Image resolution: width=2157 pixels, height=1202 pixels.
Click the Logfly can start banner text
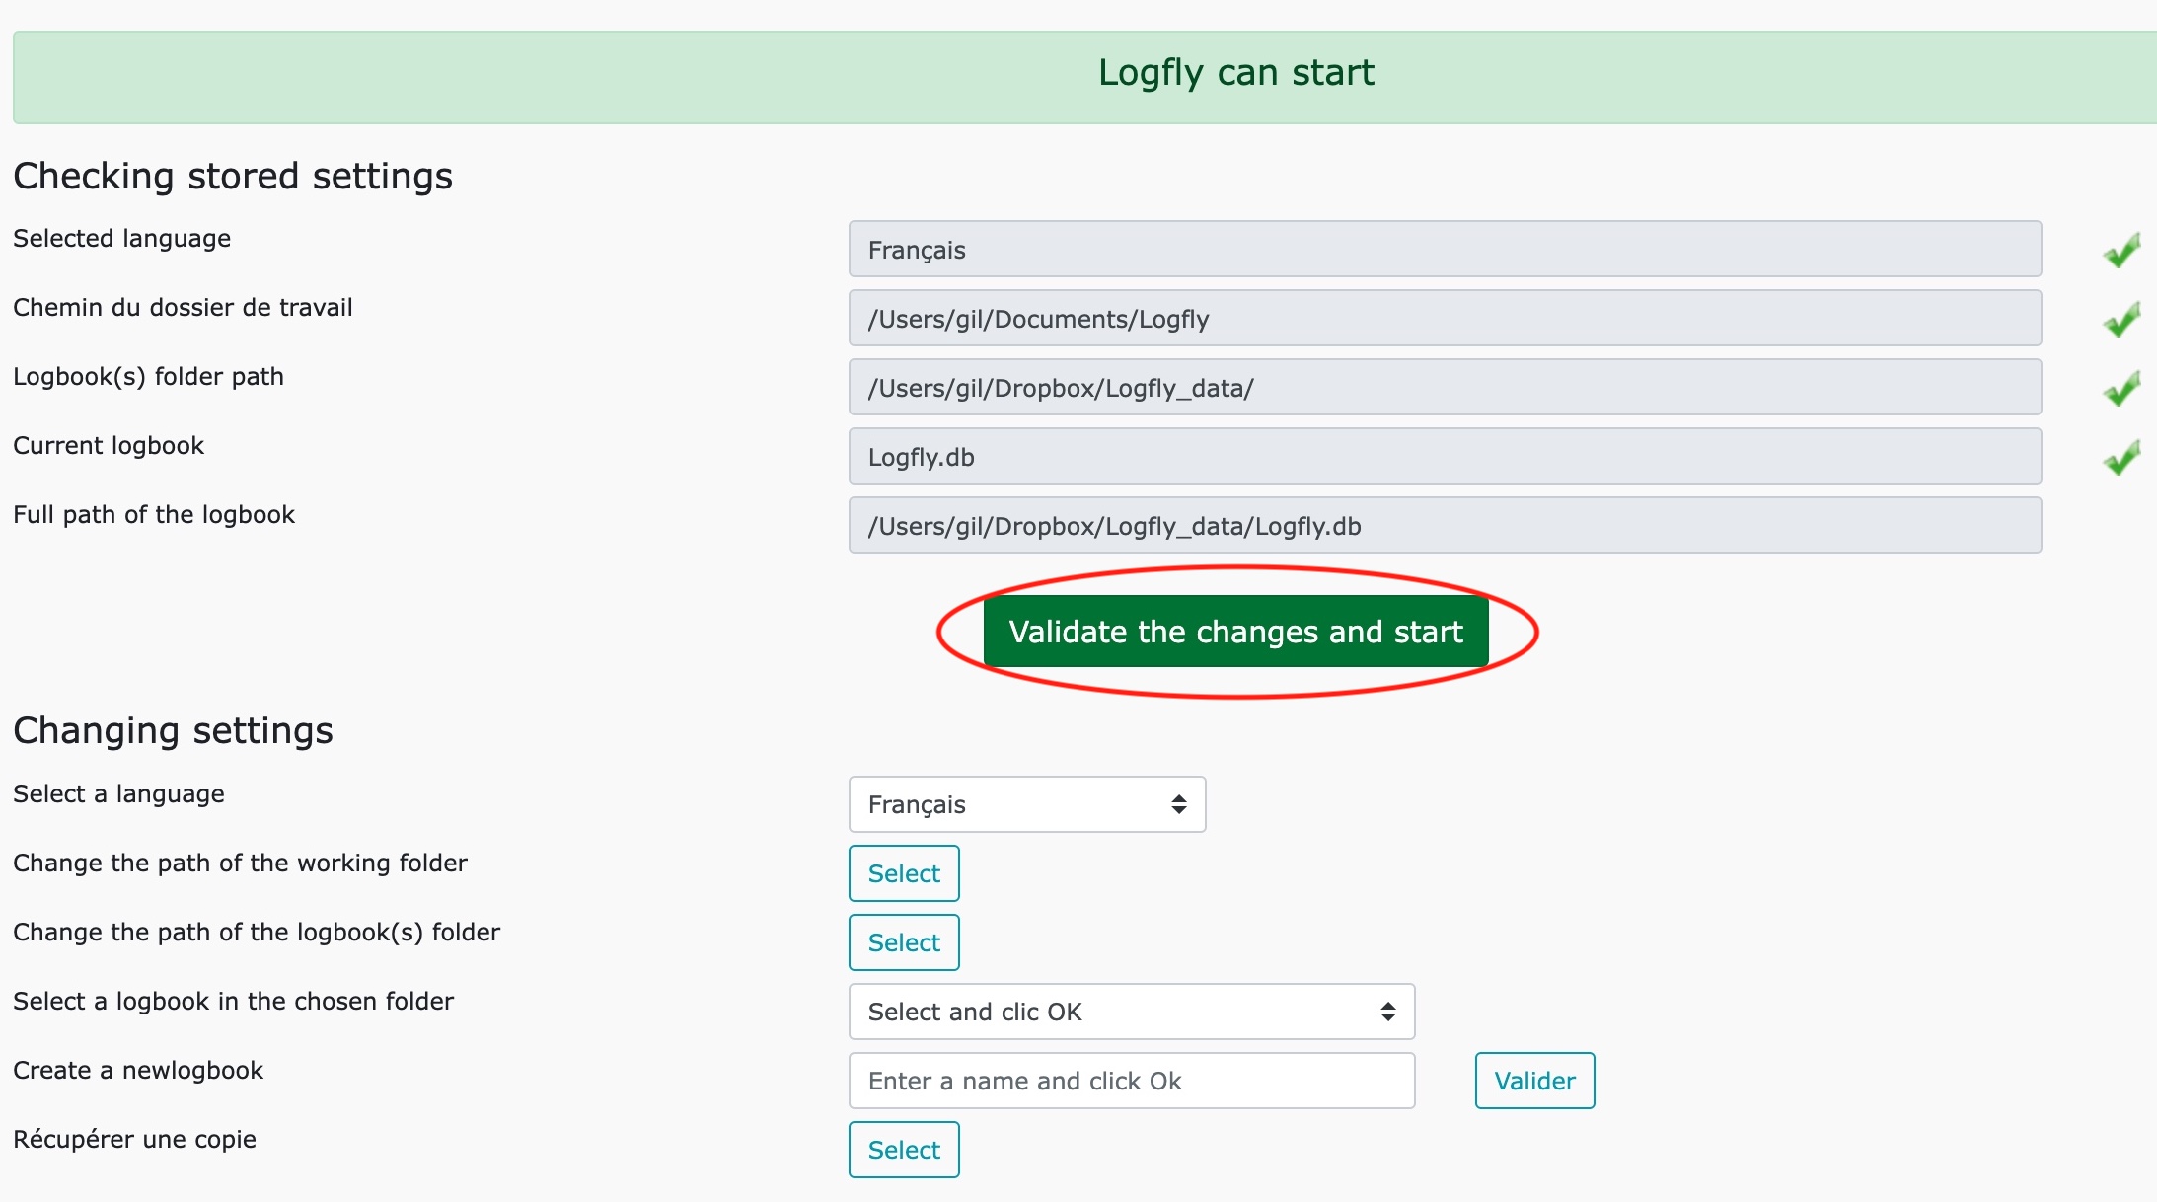pyautogui.click(x=1235, y=72)
